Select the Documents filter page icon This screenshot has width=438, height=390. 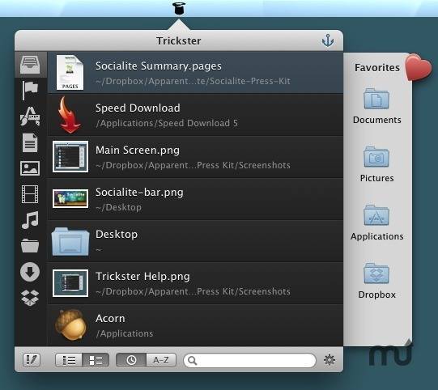pos(30,142)
